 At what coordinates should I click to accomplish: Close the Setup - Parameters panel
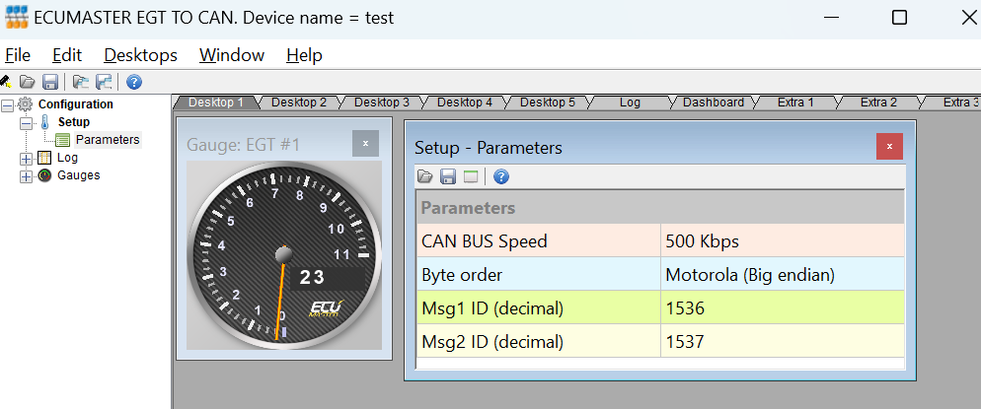tap(889, 146)
